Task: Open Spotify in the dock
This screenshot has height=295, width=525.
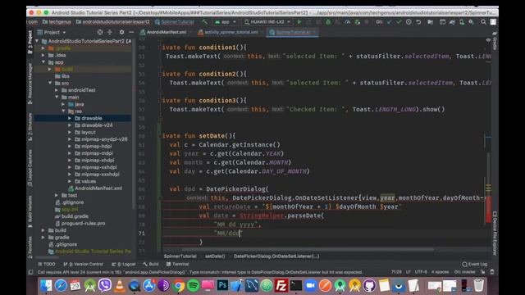Action: point(194,286)
